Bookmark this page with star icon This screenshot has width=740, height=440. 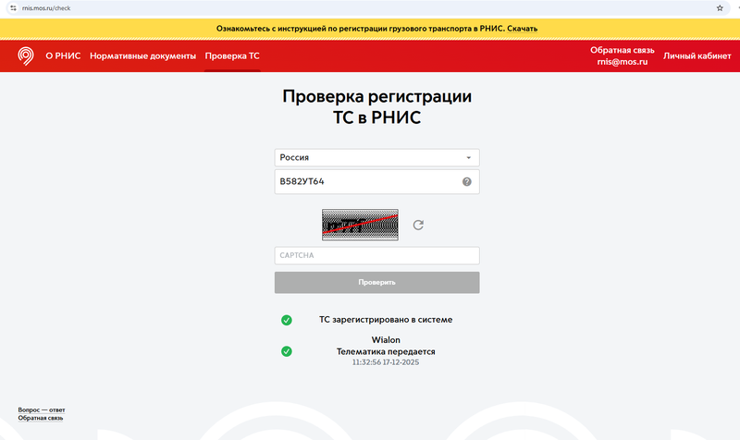(720, 8)
